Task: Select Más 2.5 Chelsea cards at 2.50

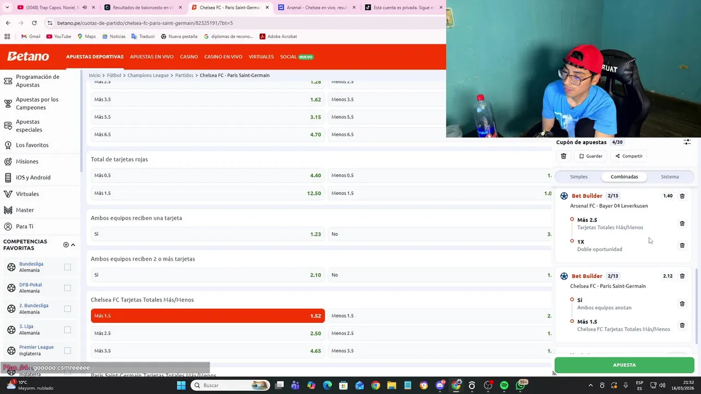Action: pos(208,333)
